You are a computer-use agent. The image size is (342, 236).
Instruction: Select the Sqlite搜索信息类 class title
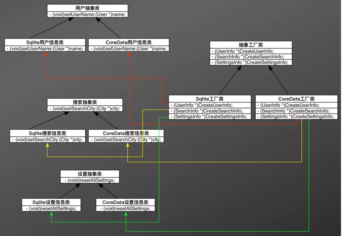[48, 133]
